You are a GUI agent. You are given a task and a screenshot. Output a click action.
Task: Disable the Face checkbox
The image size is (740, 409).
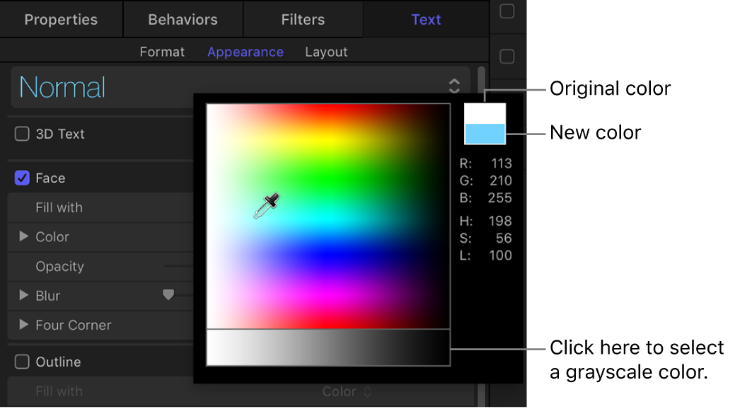pyautogui.click(x=21, y=178)
